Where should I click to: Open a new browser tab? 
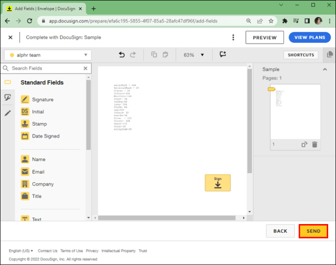[x=93, y=9]
